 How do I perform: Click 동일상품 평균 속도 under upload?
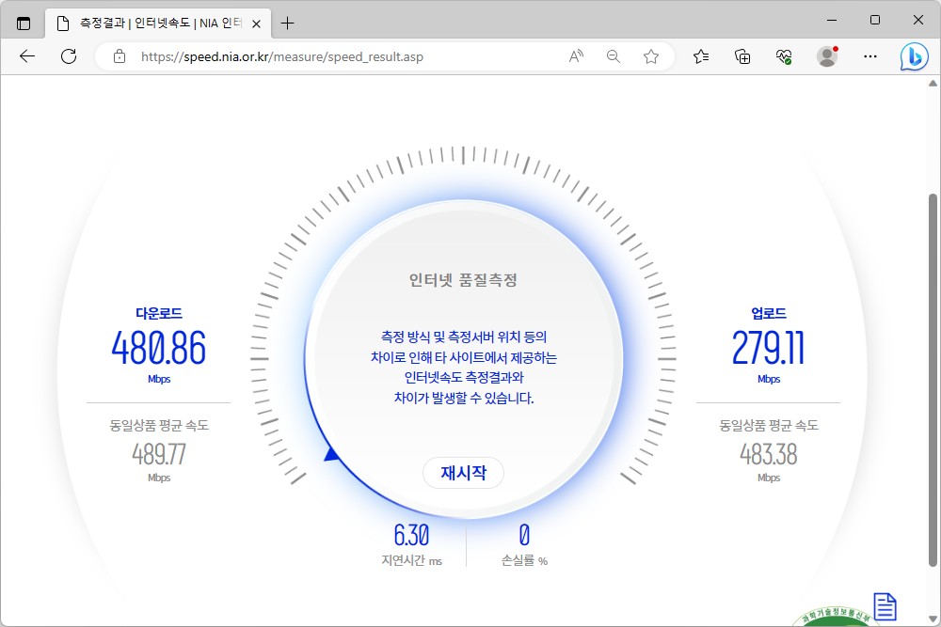(768, 425)
